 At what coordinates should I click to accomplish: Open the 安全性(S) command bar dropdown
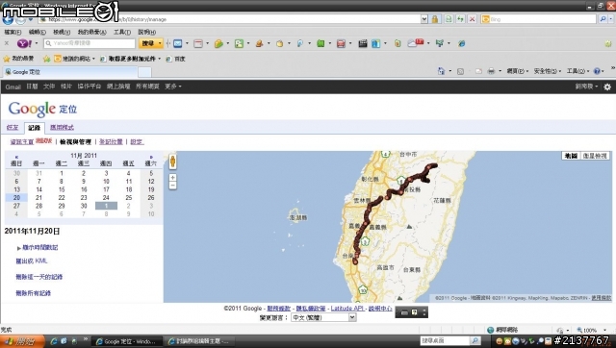click(548, 71)
